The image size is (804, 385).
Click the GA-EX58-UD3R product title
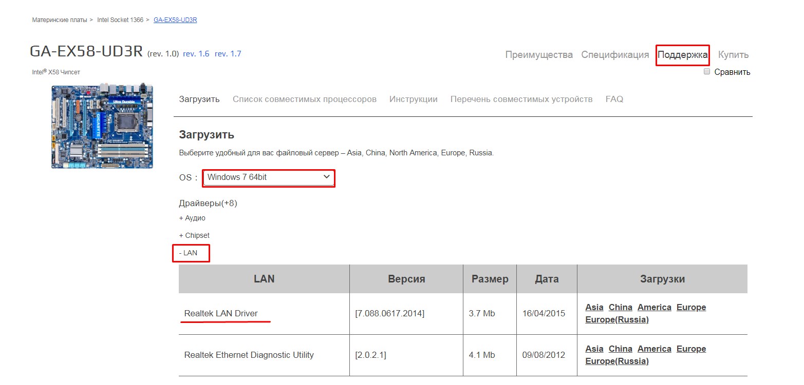(86, 51)
